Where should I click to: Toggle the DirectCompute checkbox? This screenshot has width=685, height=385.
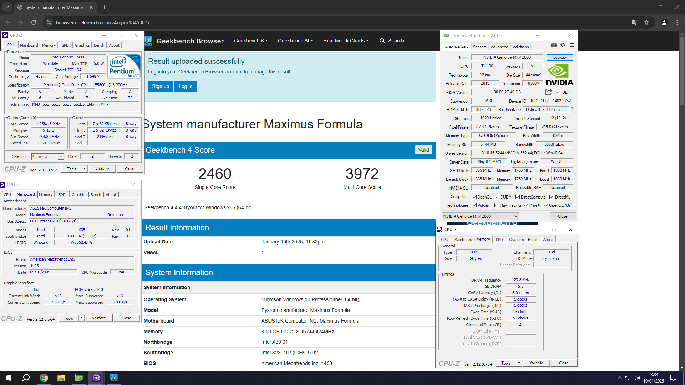(517, 197)
